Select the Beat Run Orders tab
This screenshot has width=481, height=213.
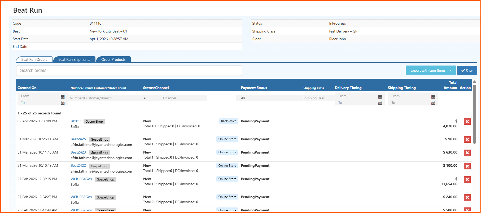coord(34,59)
